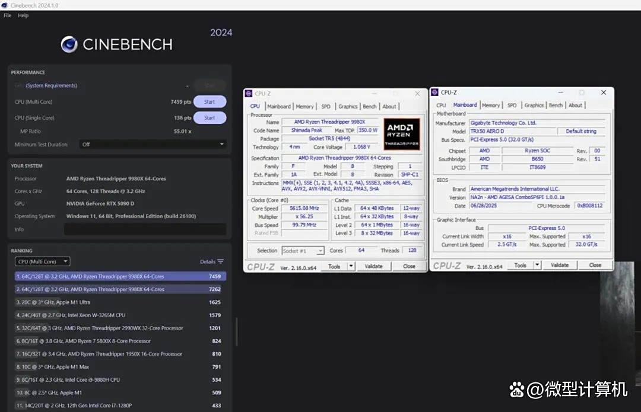Switch to Memory tab in right CPU-Z window
This screenshot has height=412, width=641.
pos(491,106)
